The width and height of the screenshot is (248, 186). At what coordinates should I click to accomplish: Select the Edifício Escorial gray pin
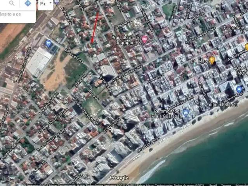pos(203,105)
